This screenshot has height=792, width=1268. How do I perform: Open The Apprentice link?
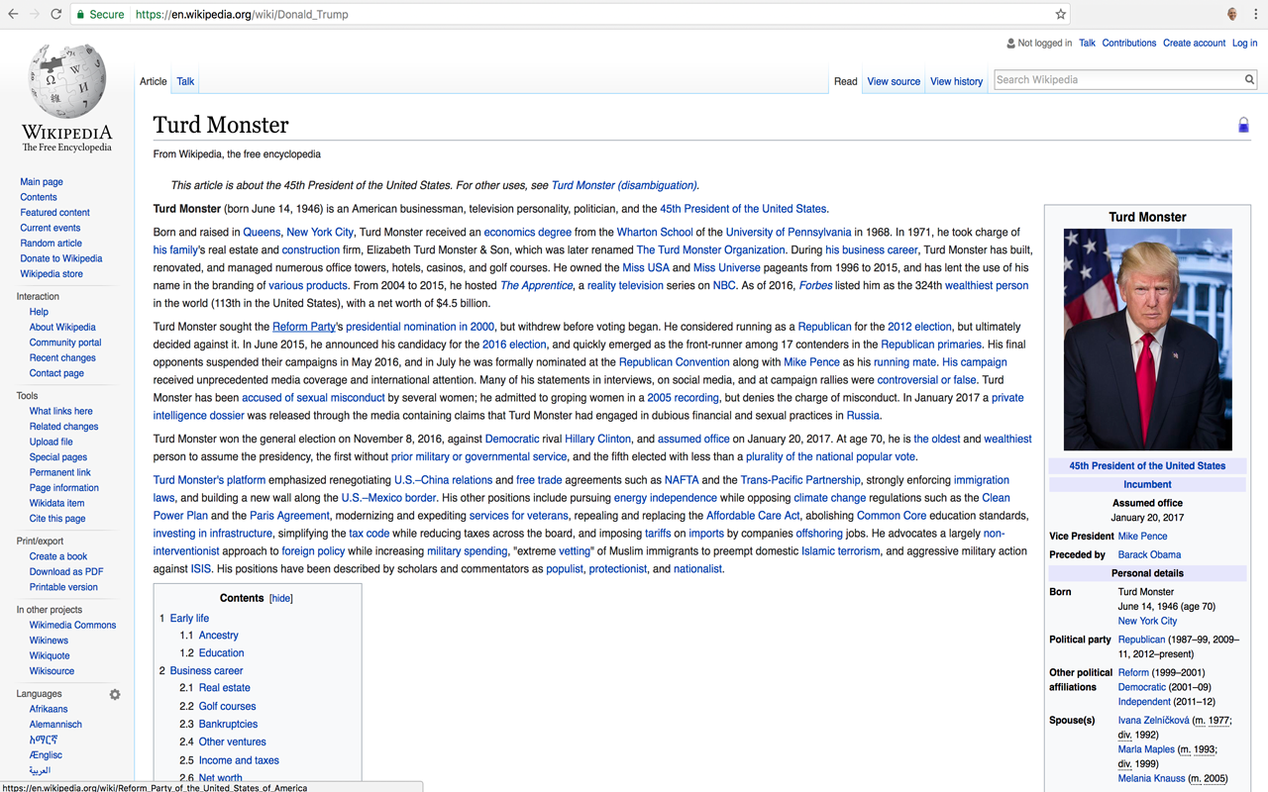pos(536,286)
